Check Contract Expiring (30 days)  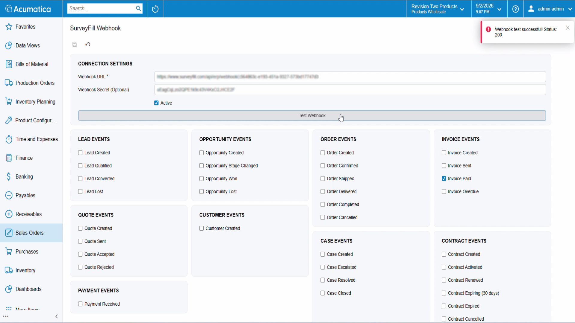(x=444, y=293)
